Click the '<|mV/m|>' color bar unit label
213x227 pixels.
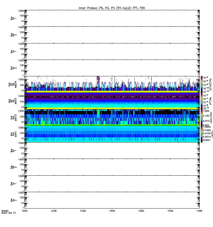[211, 117]
